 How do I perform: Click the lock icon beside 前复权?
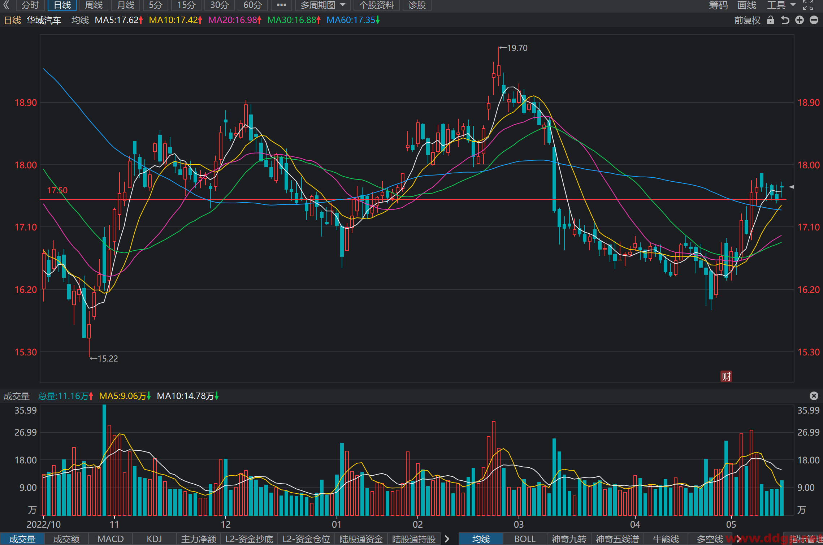pos(771,20)
